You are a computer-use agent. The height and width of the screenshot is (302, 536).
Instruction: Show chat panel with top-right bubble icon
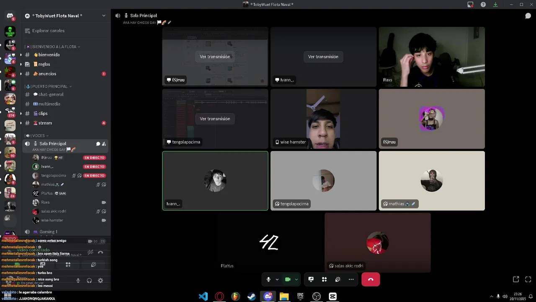tap(528, 16)
